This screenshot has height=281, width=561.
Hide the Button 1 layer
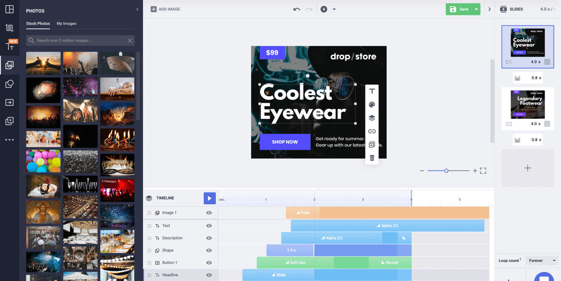(x=209, y=263)
